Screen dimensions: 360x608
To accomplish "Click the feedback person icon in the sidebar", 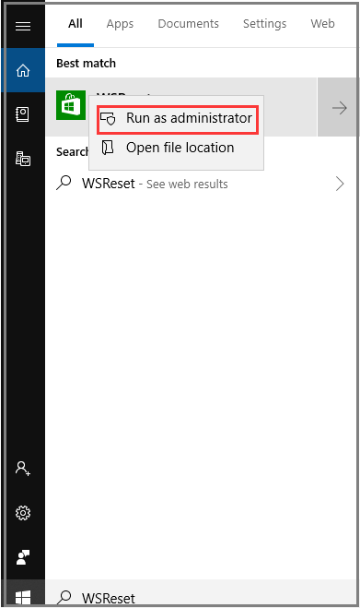I will (23, 557).
